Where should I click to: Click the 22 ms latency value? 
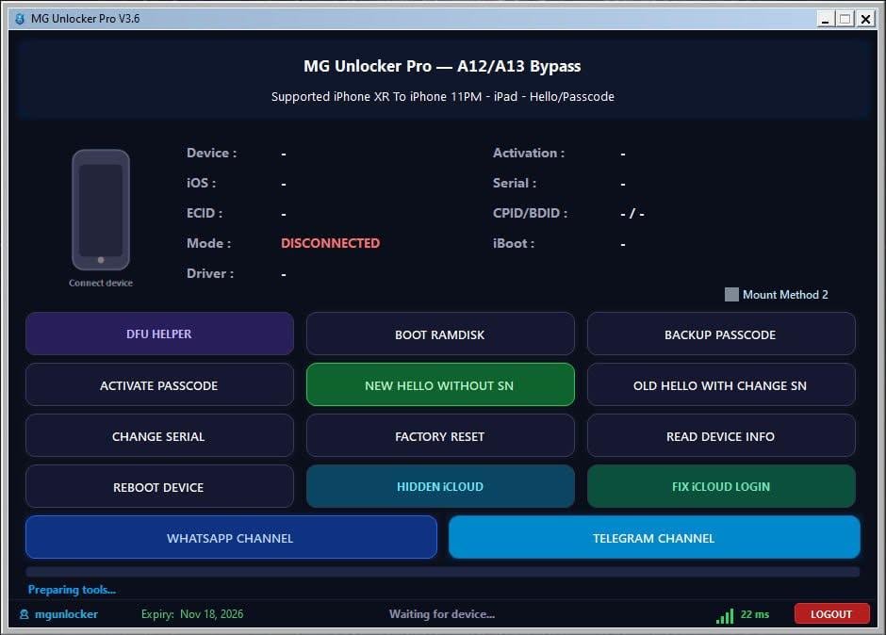[755, 614]
